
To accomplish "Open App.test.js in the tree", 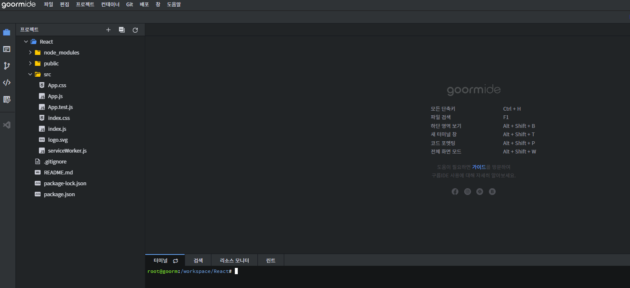I will pyautogui.click(x=60, y=107).
